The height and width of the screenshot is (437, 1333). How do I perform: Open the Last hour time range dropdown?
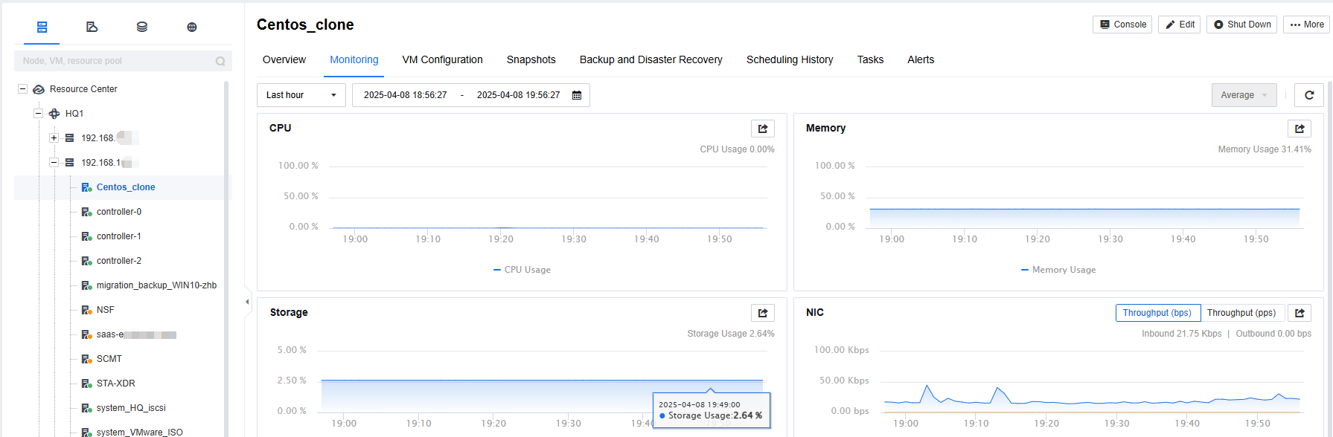pyautogui.click(x=301, y=95)
